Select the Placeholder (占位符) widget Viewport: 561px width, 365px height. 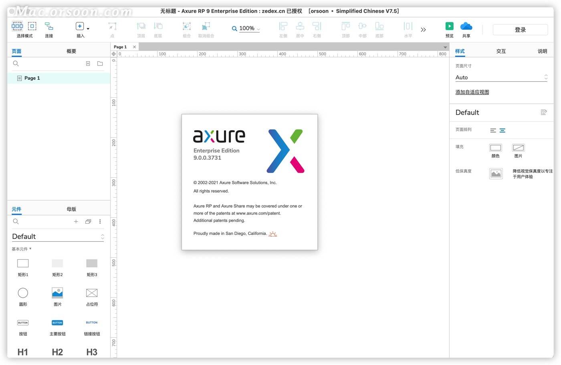tap(92, 297)
